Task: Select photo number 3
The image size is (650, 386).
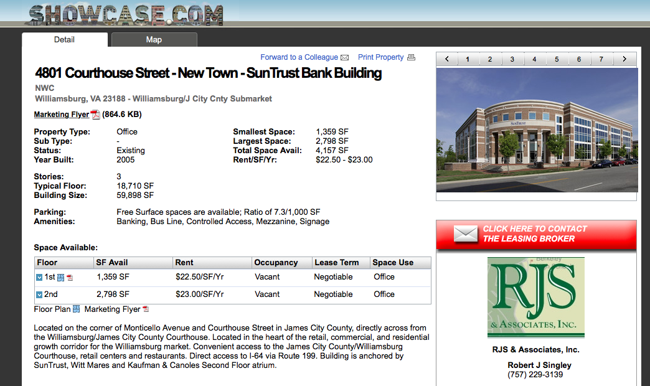Action: click(512, 59)
